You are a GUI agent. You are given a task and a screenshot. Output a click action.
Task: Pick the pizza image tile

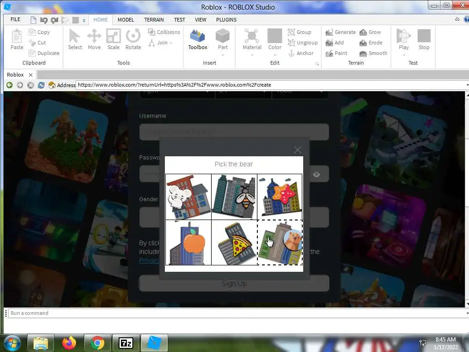(234, 242)
